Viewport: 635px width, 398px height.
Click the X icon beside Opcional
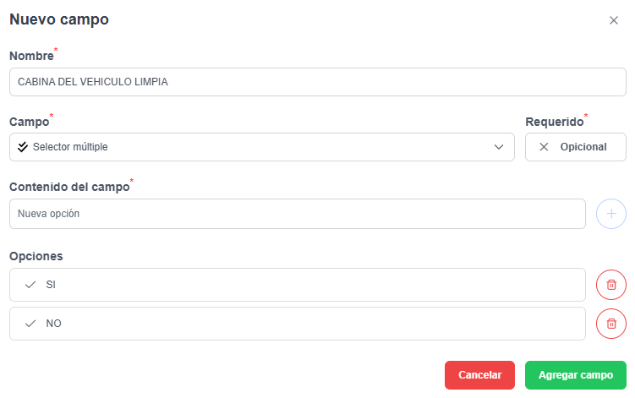tap(544, 147)
